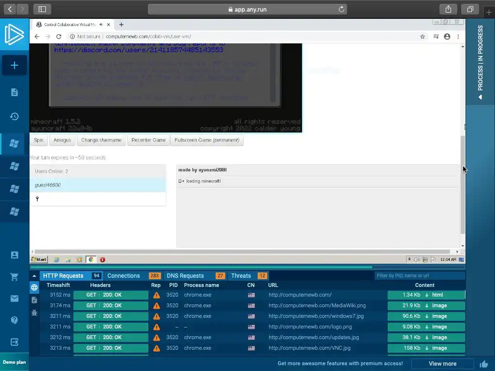Collapse the bottom network panel arrow
The image size is (495, 371).
click(x=34, y=276)
